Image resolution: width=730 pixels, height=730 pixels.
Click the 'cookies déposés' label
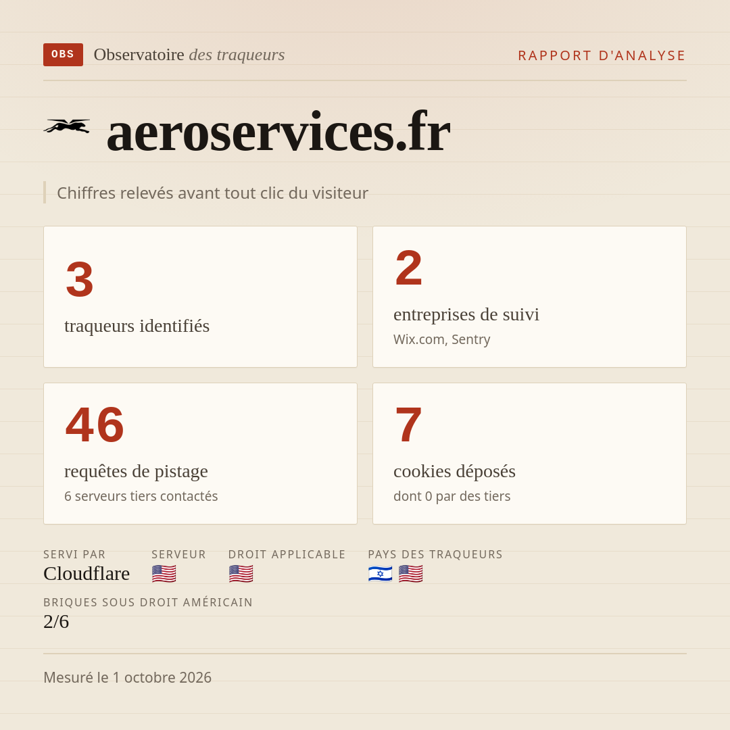coord(454,471)
